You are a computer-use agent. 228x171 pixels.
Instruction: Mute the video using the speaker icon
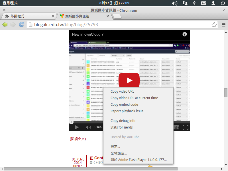coord(88,127)
